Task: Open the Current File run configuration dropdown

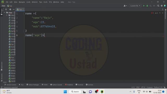Action: [135, 6]
